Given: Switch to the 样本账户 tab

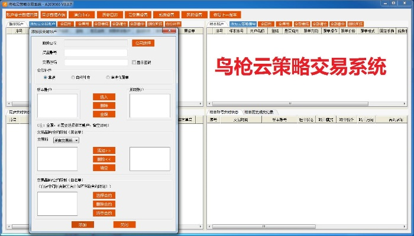Looking at the screenshot, I should 217,24.
